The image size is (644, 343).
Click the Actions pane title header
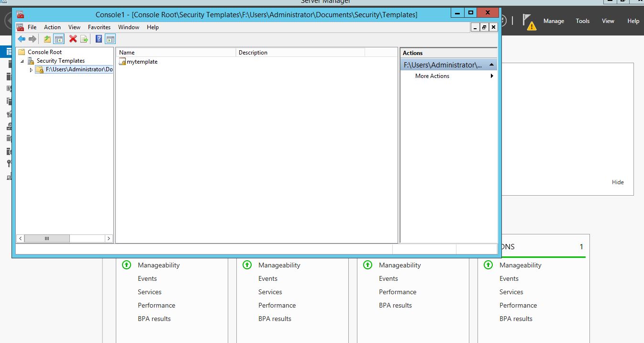(449, 53)
